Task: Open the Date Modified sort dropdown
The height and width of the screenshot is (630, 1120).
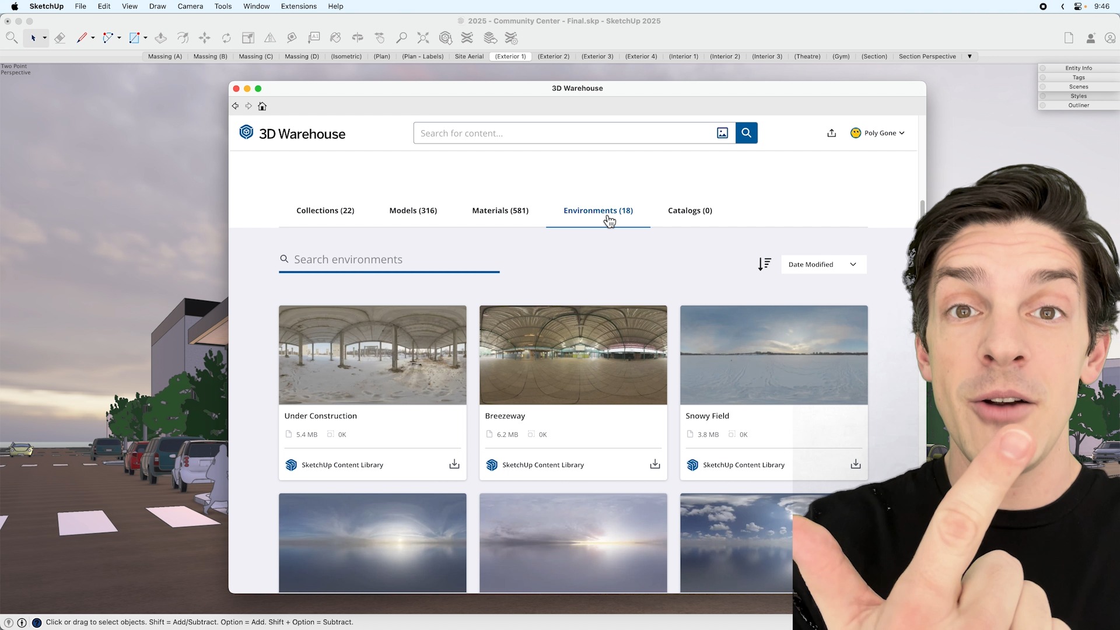Action: click(x=824, y=264)
